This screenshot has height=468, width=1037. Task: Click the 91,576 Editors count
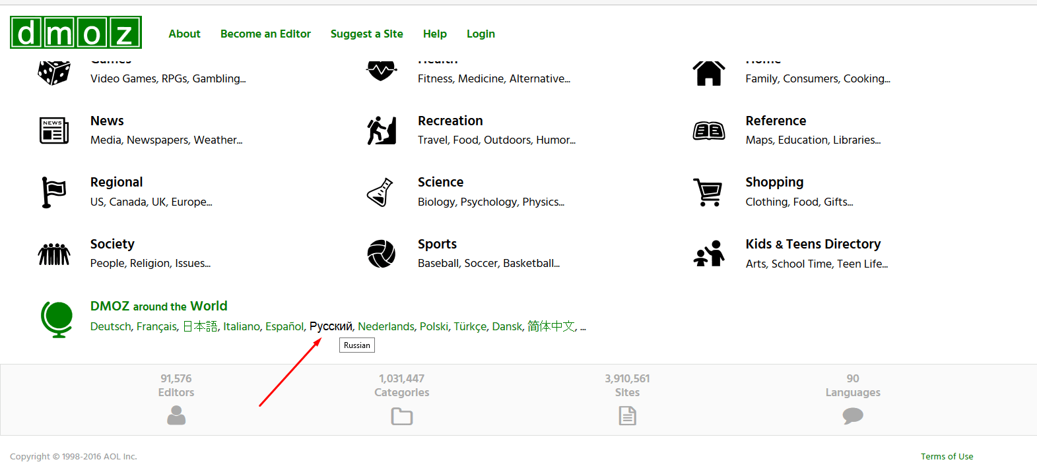pos(176,378)
